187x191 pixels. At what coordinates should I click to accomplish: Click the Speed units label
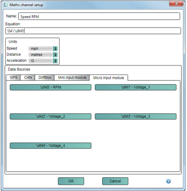12,48
